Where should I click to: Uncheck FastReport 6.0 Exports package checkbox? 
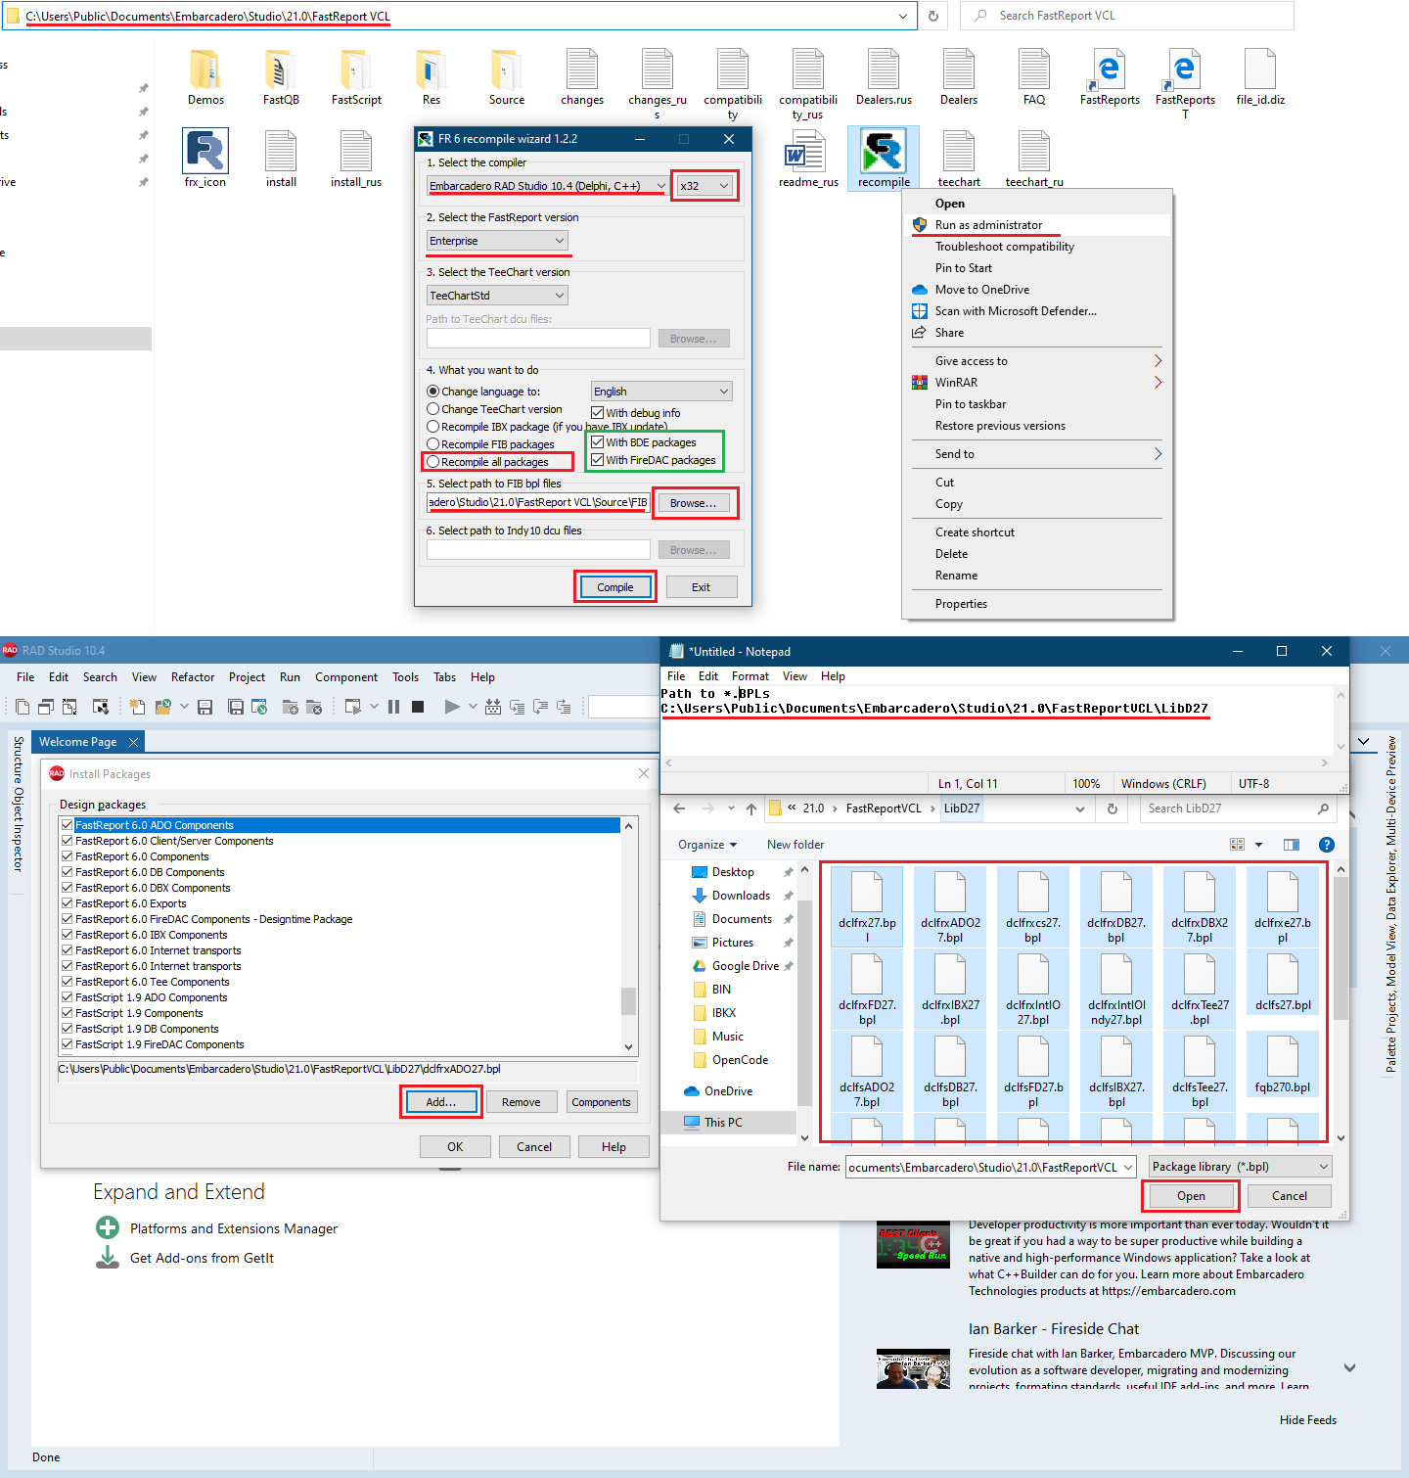click(x=68, y=903)
